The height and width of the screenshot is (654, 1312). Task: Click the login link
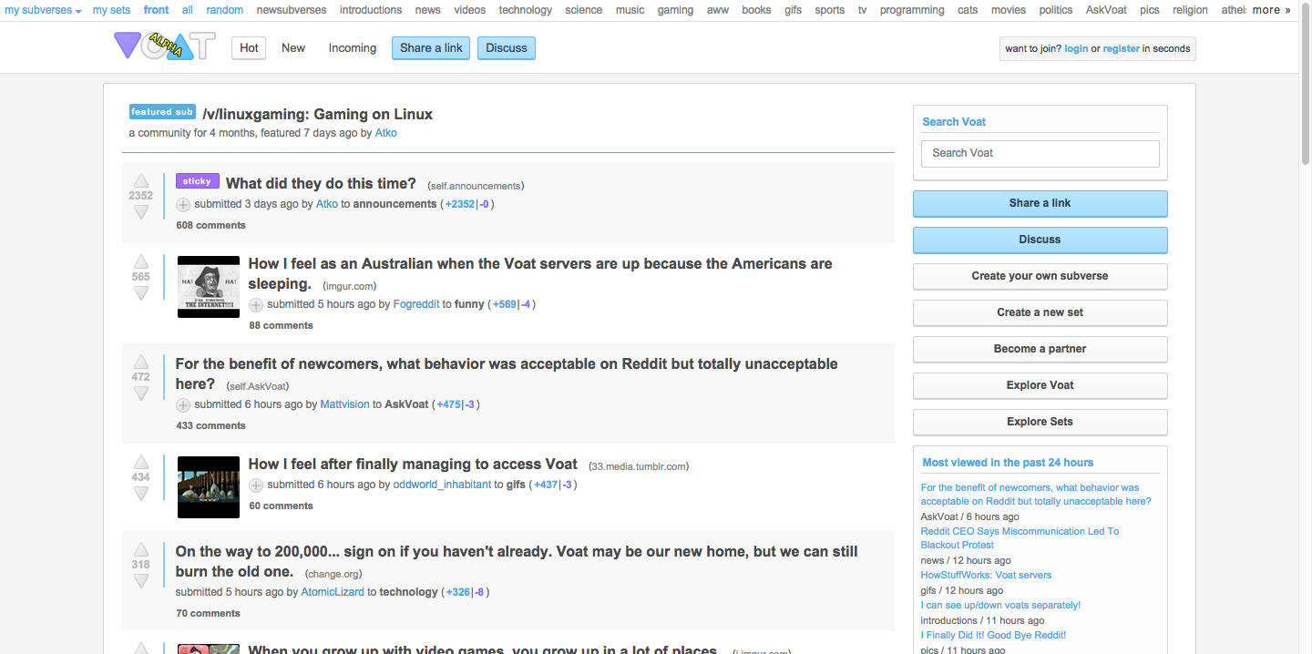coord(1076,49)
